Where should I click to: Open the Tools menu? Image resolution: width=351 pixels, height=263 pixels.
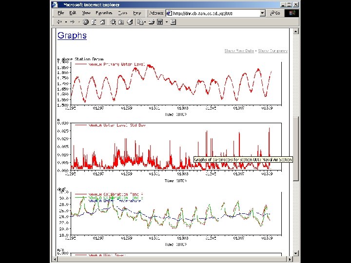[123, 13]
